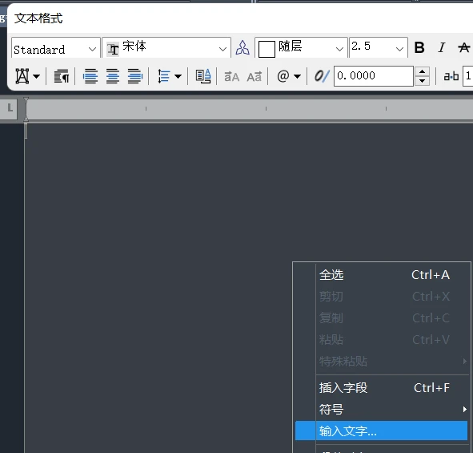Align text left
The height and width of the screenshot is (453, 473).
point(90,76)
